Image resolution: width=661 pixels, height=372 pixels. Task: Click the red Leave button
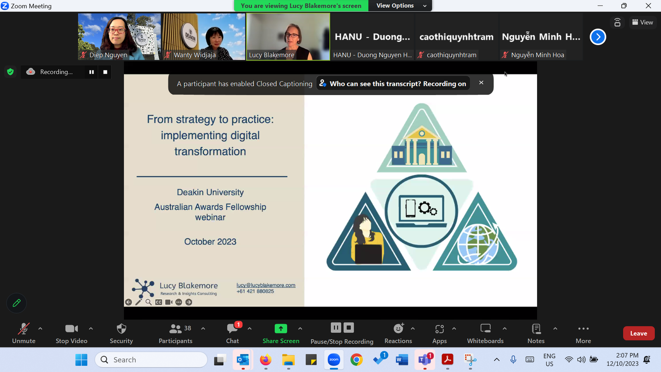tap(638, 333)
